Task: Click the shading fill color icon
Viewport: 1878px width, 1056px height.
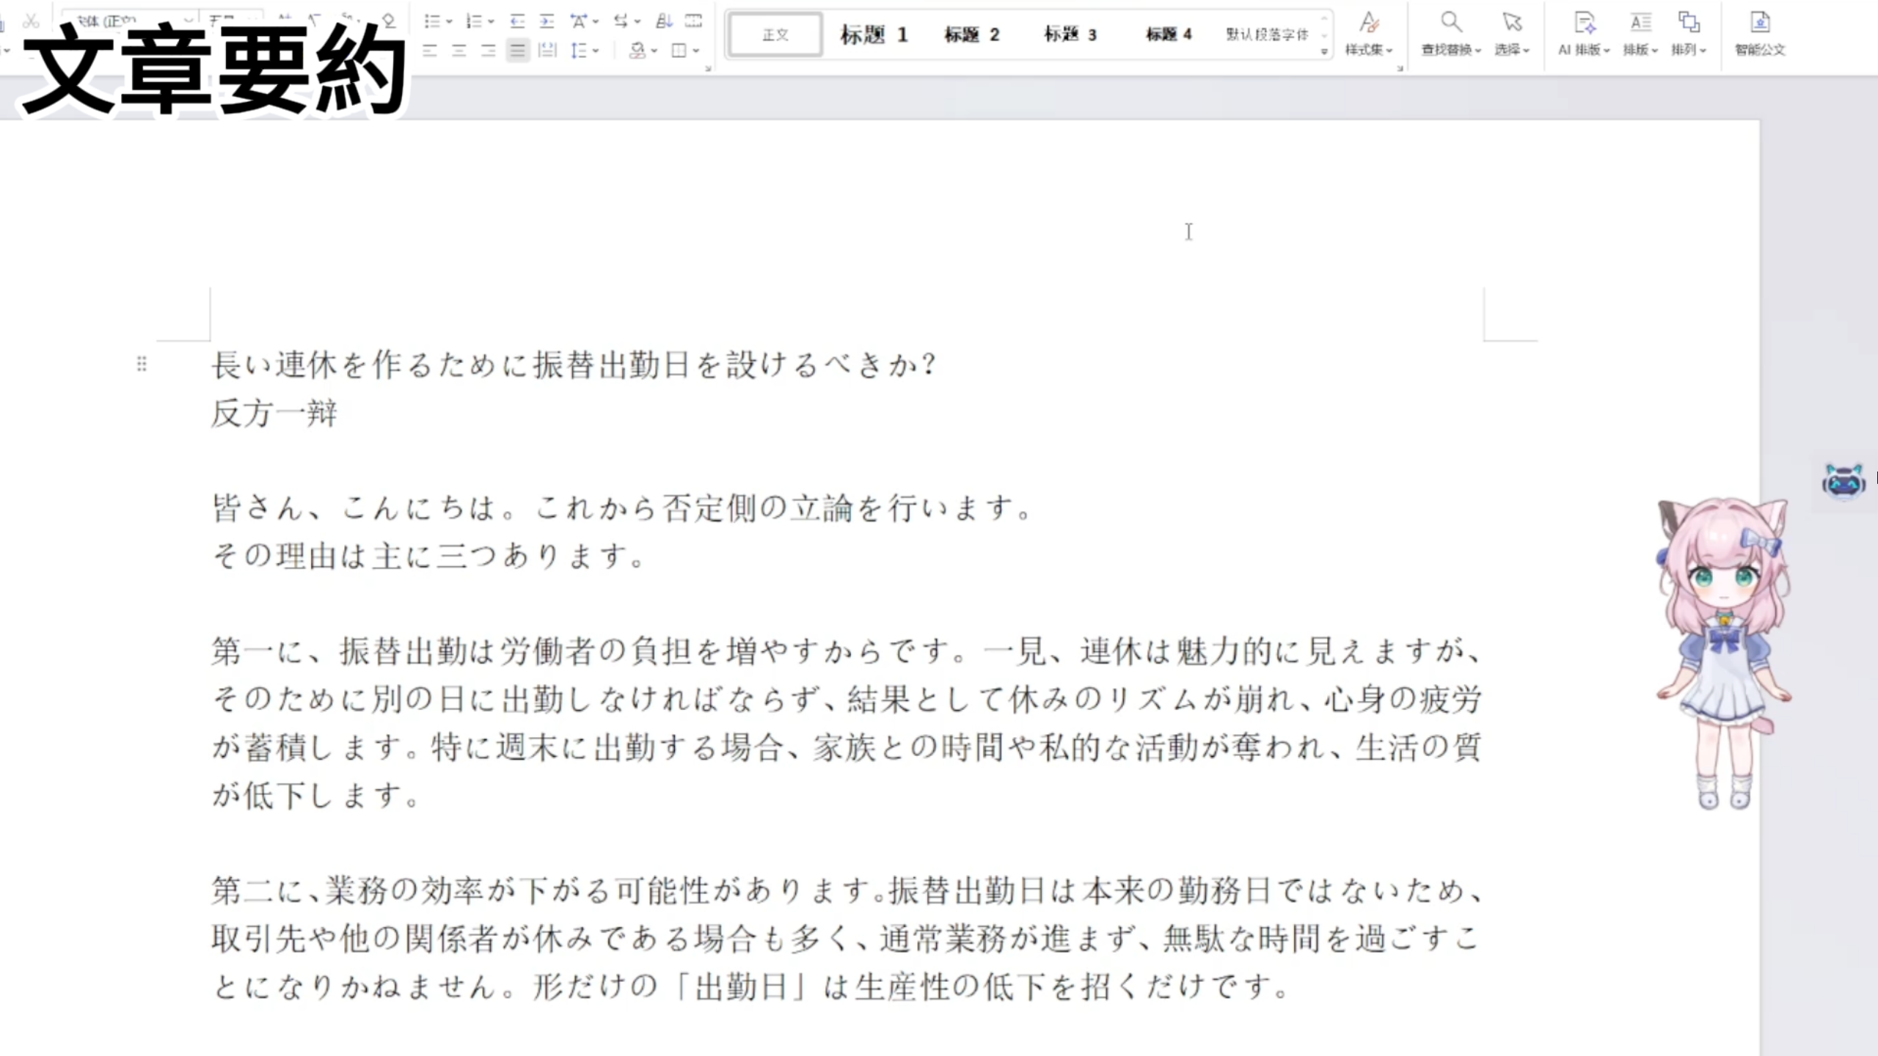Action: tap(637, 51)
